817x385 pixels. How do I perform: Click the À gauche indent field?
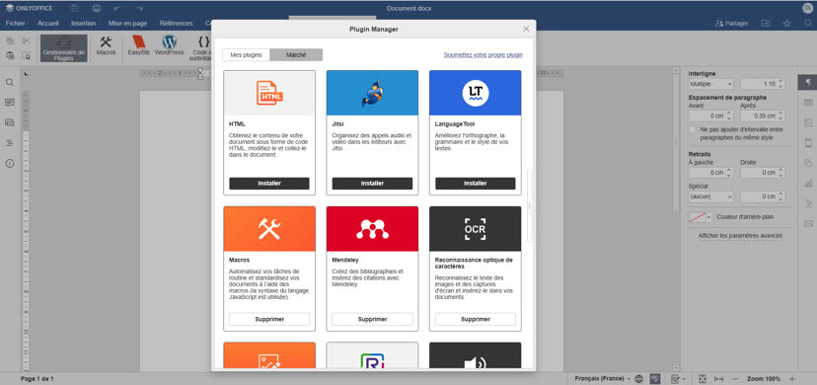pyautogui.click(x=710, y=173)
